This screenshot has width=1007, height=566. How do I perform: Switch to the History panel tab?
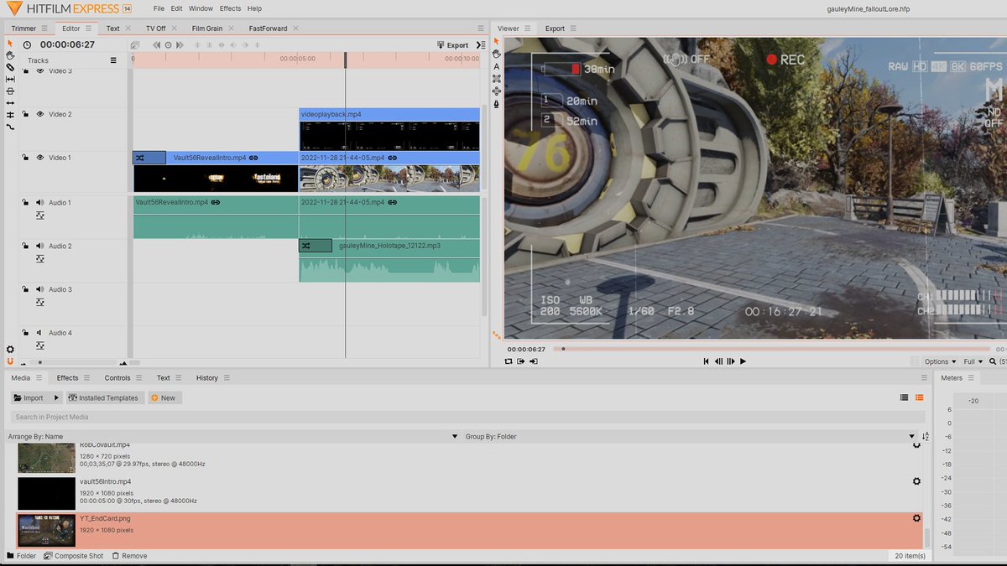coord(207,377)
